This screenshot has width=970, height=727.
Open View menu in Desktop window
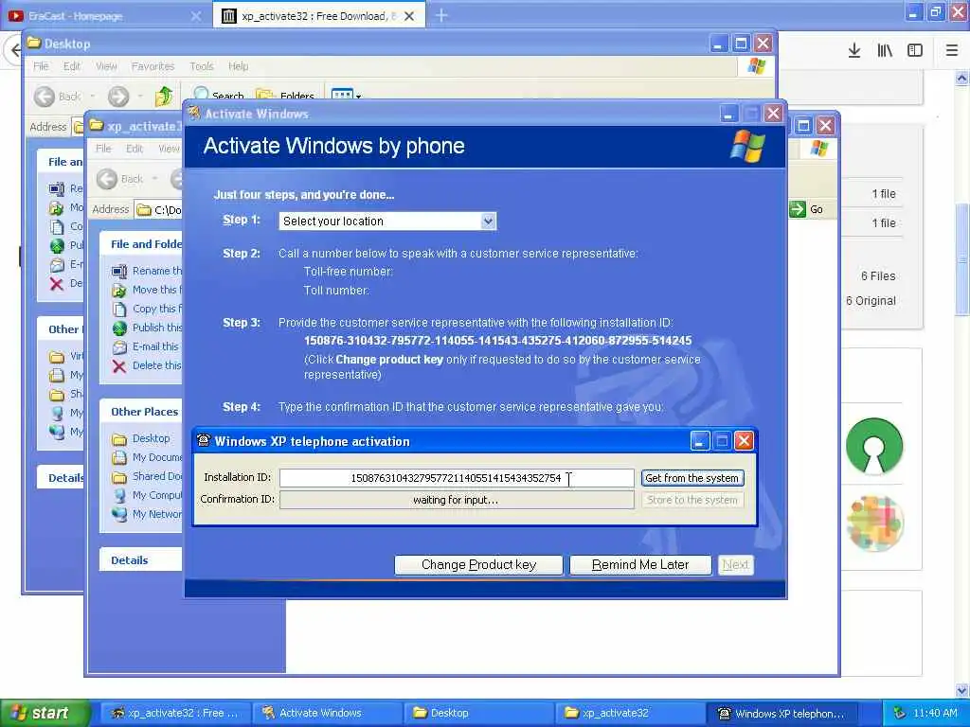[x=106, y=66]
